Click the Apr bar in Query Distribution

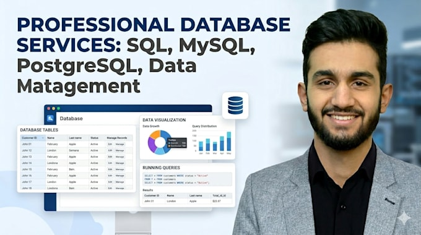[x=222, y=143]
